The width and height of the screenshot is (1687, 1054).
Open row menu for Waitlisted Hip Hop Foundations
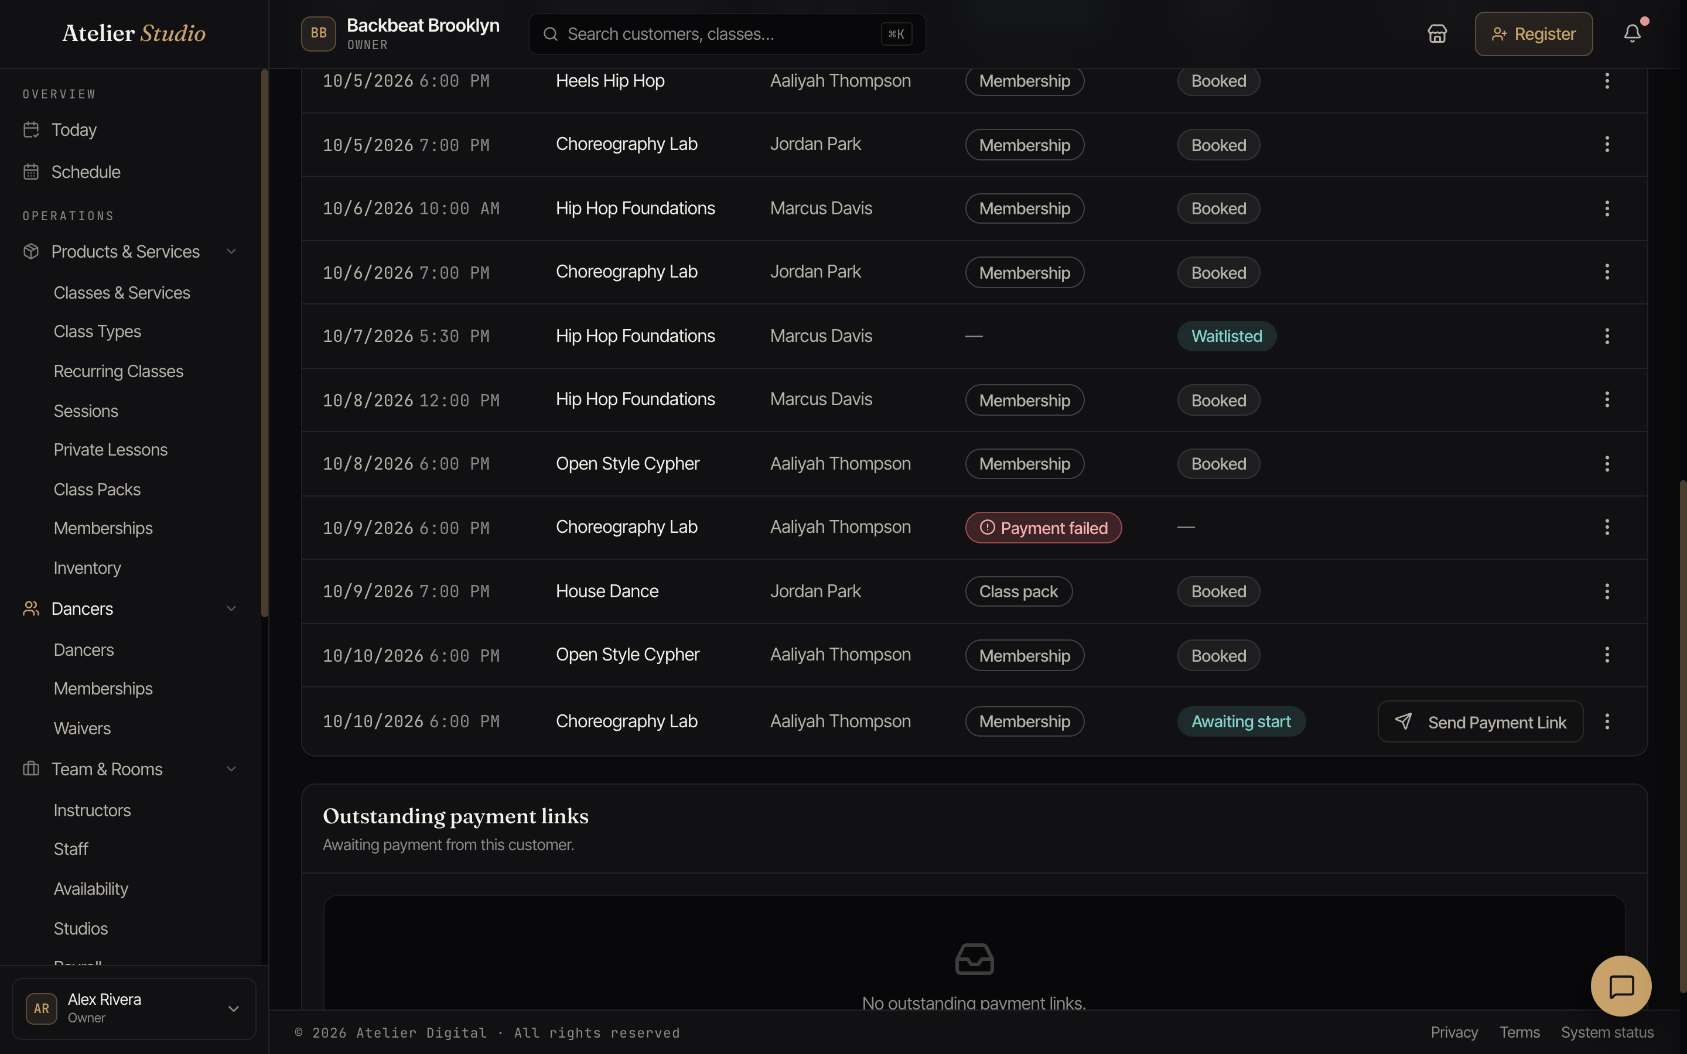coord(1607,336)
